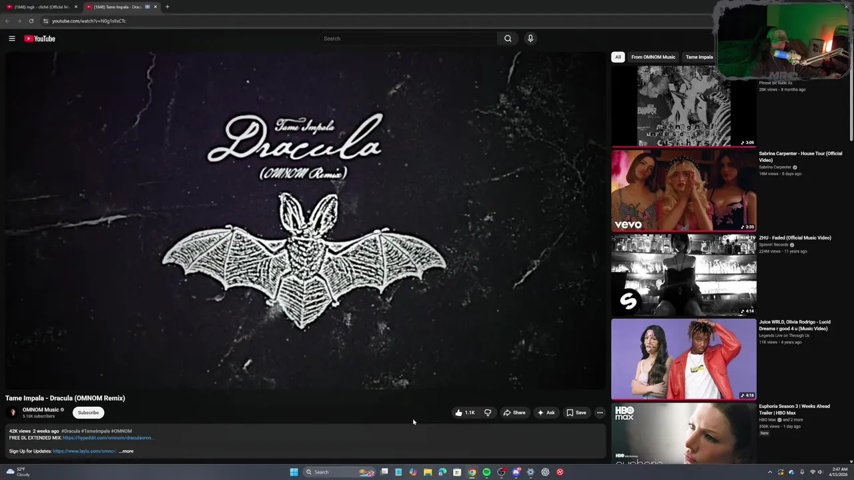Open Microsoft Store from the taskbar

pos(457,472)
